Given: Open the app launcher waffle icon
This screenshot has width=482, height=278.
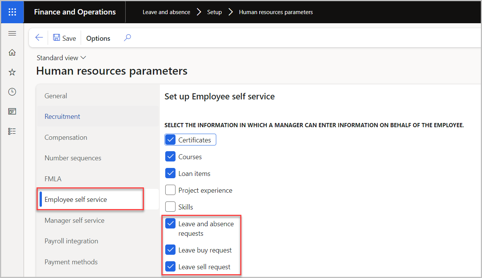Looking at the screenshot, I should point(12,12).
